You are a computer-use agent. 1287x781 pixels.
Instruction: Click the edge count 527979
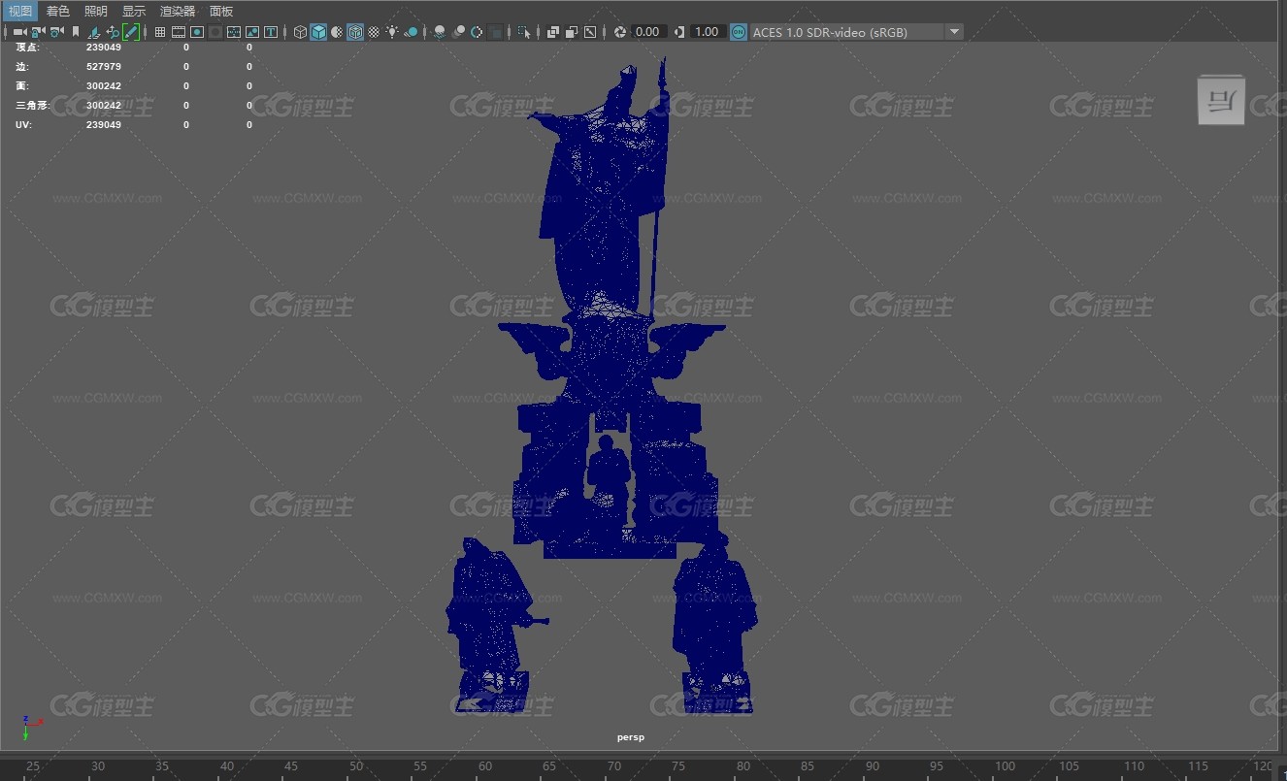(104, 67)
